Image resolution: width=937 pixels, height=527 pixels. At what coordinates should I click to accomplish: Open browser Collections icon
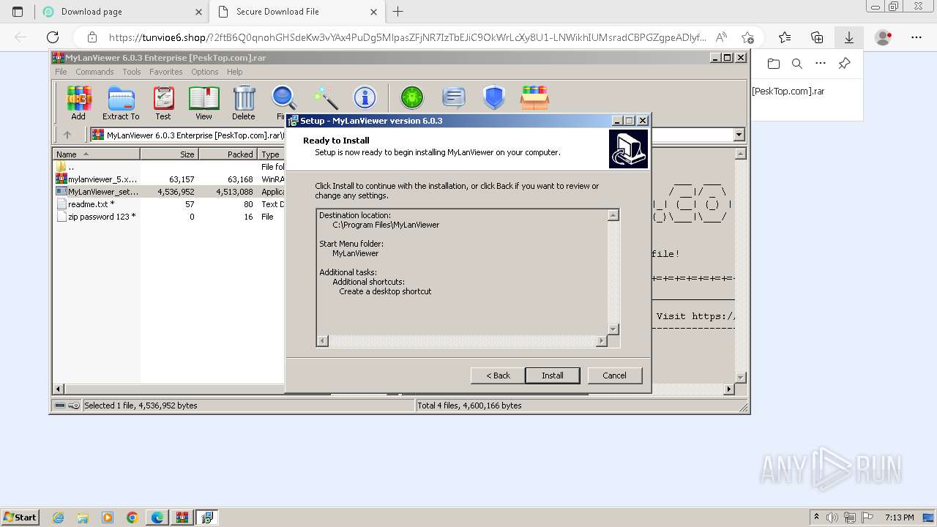pyautogui.click(x=817, y=37)
